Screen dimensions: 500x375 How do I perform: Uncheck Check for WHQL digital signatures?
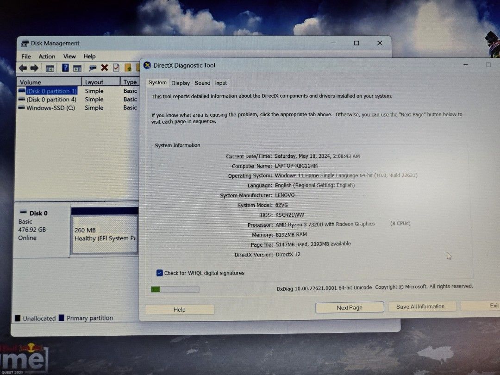[x=160, y=273]
